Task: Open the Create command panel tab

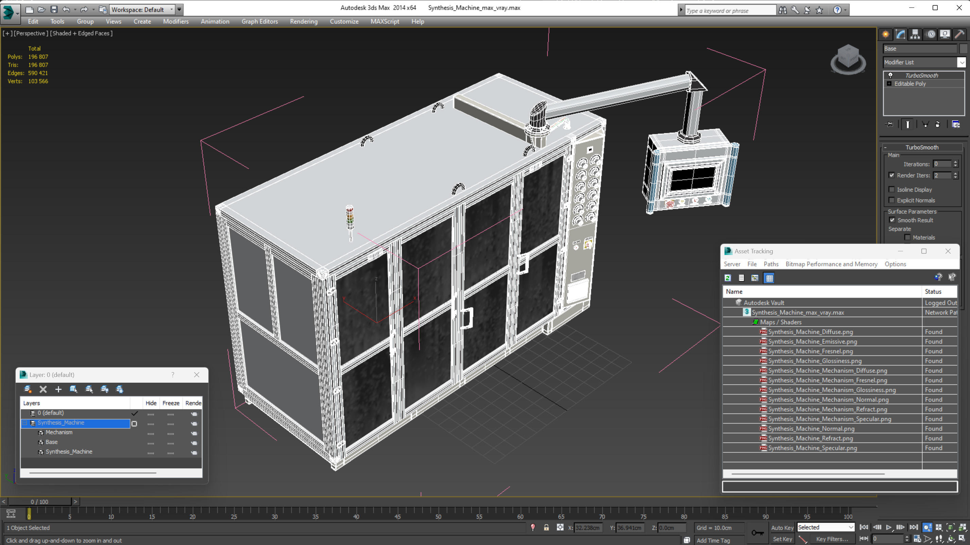Action: click(x=886, y=35)
